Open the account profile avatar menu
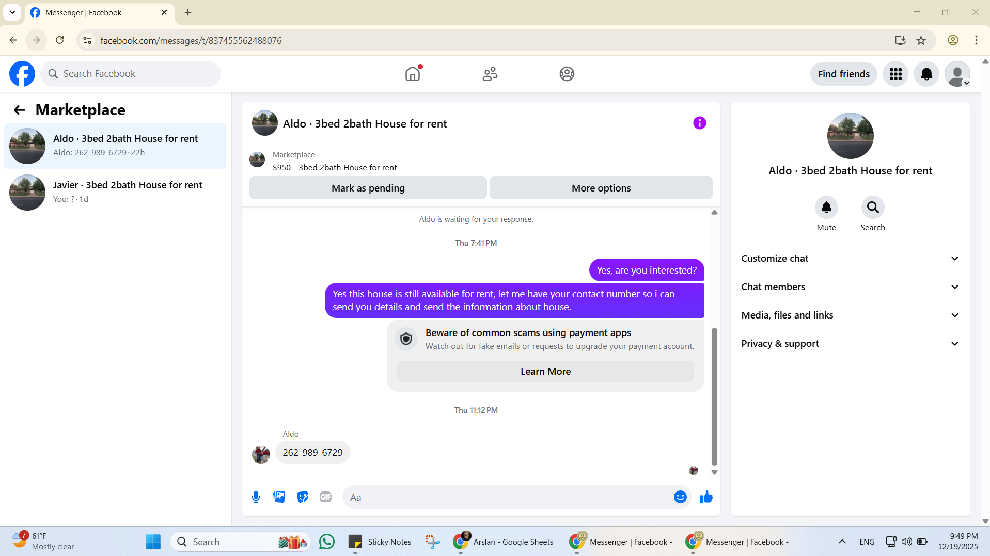 957,74
